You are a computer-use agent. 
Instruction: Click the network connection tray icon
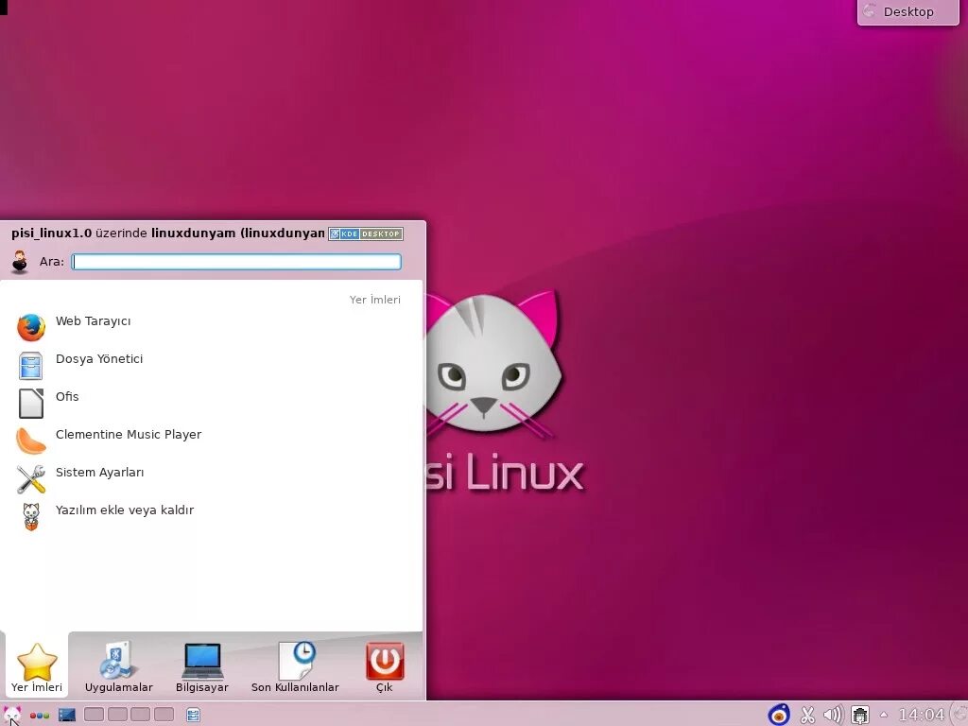[860, 715]
